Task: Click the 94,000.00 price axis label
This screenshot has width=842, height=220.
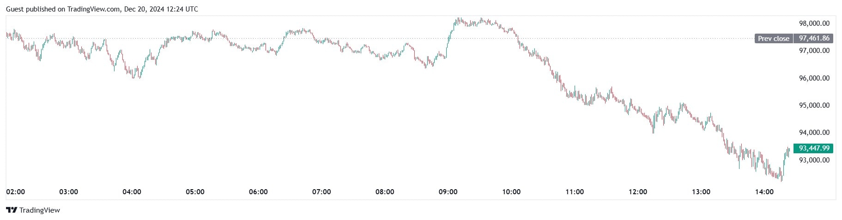Action: [814, 133]
